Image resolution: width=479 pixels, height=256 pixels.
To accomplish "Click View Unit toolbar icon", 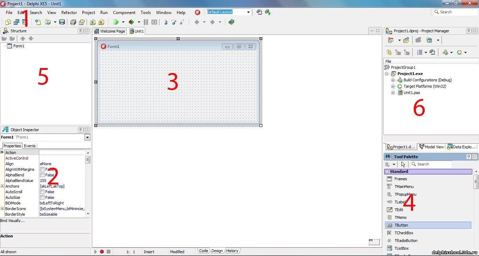I will tap(8, 22).
